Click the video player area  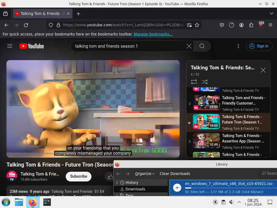(93, 109)
